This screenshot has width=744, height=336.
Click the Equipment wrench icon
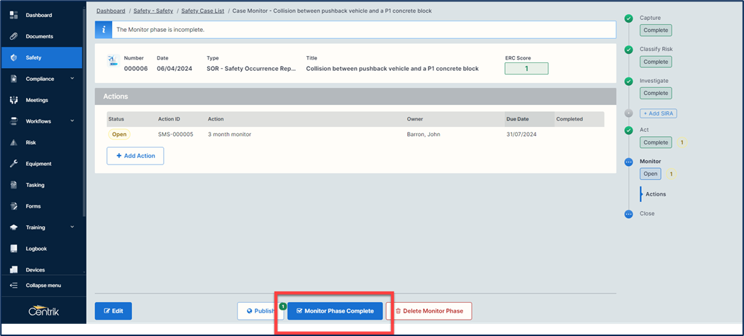pyautogui.click(x=13, y=164)
